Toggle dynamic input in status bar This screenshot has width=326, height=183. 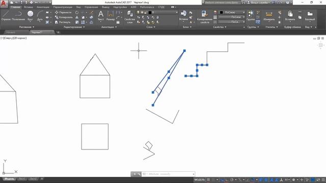tap(222, 179)
